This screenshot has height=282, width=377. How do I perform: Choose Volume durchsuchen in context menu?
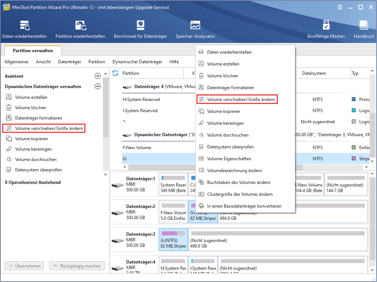(x=245, y=135)
